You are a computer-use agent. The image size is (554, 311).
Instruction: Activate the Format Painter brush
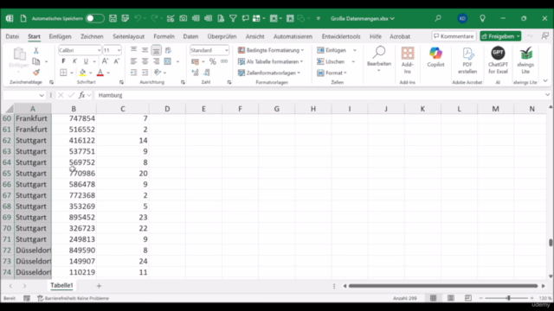tap(36, 73)
